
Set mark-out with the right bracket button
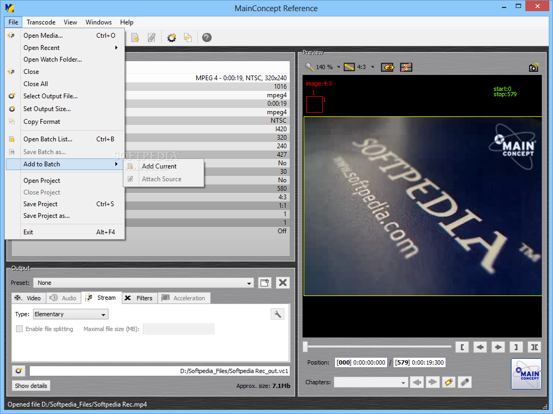point(516,348)
